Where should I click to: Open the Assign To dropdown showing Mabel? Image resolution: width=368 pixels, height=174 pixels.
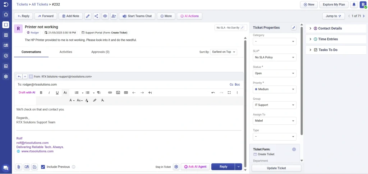point(274,121)
